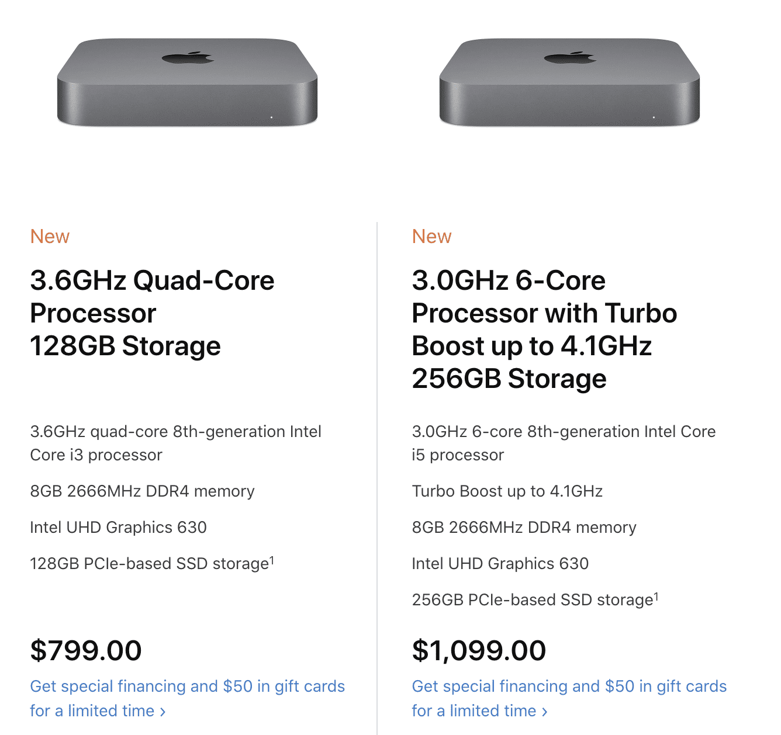Click the $1,099.00 price
Screen dimensions: 781x735
coord(479,650)
